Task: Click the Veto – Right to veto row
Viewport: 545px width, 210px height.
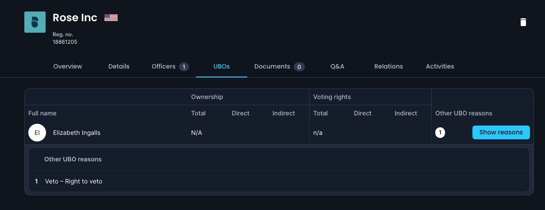Action: (279, 181)
